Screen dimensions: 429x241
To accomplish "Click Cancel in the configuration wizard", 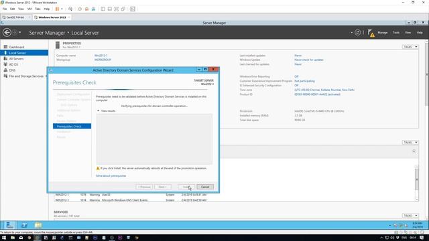I will click(x=205, y=187).
